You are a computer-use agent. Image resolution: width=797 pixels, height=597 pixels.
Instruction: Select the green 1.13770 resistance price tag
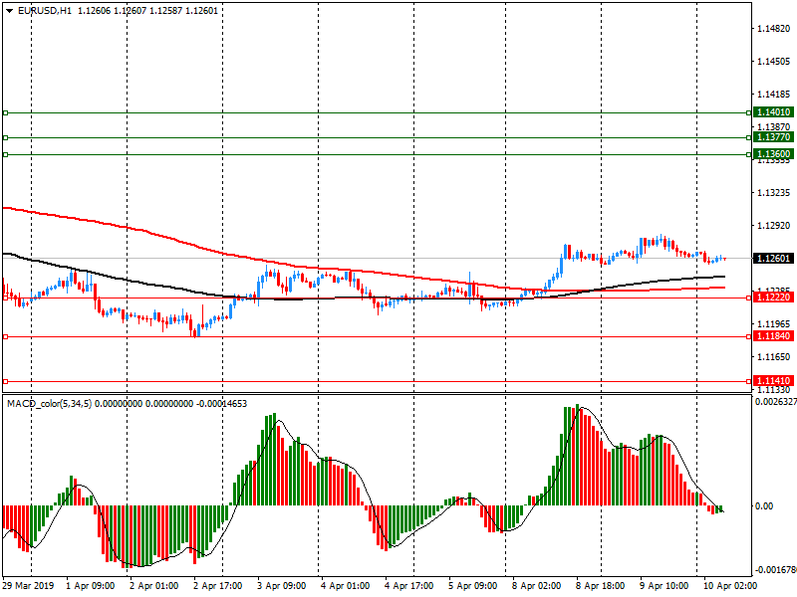773,137
